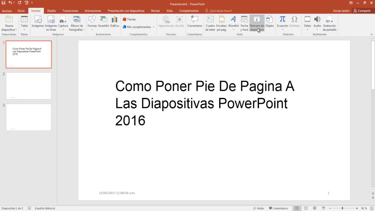
Task: Insert a Gráfico chart
Action: click(115, 22)
